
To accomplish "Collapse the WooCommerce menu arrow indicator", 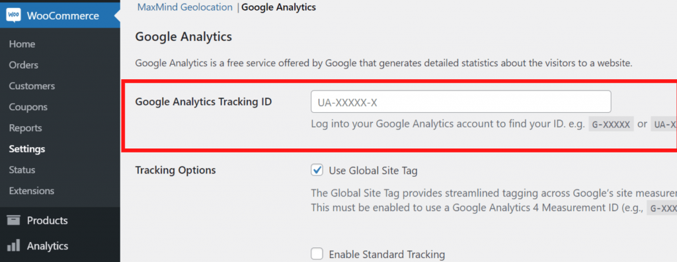I will pyautogui.click(x=117, y=16).
